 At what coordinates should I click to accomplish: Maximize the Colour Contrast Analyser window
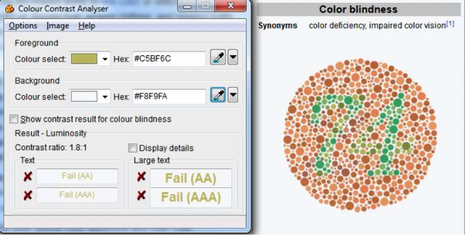(205, 7)
